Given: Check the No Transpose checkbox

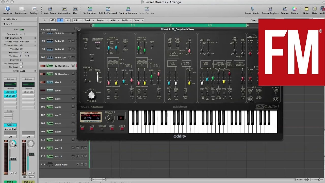Looking at the screenshot, I should [x=21, y=64].
